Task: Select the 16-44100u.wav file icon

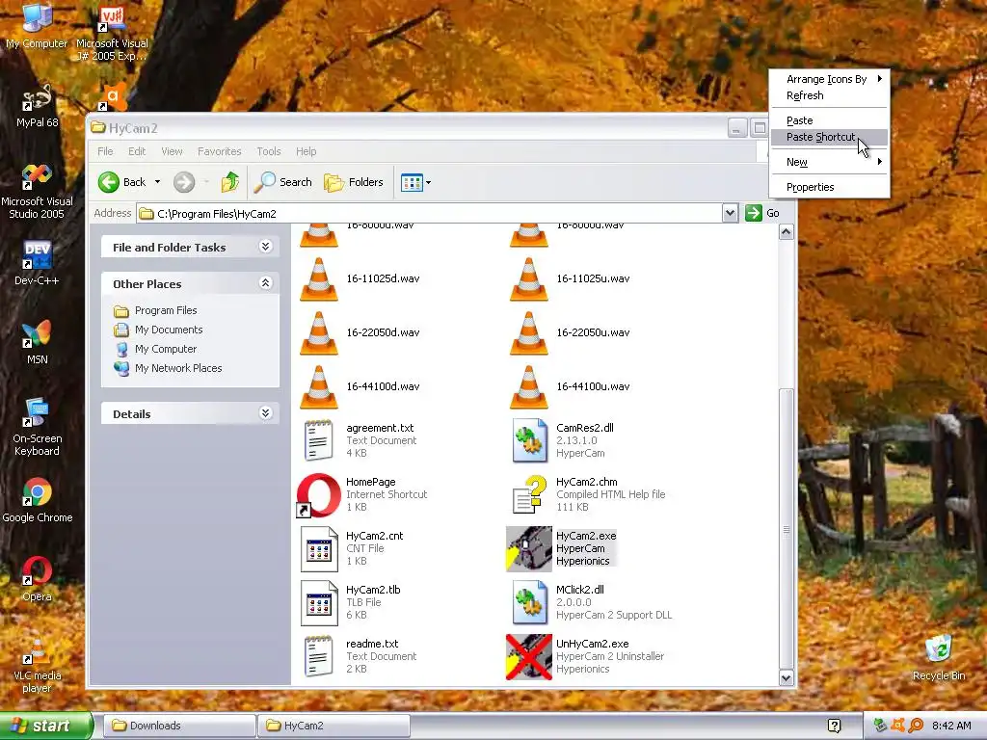Action: pos(529,387)
